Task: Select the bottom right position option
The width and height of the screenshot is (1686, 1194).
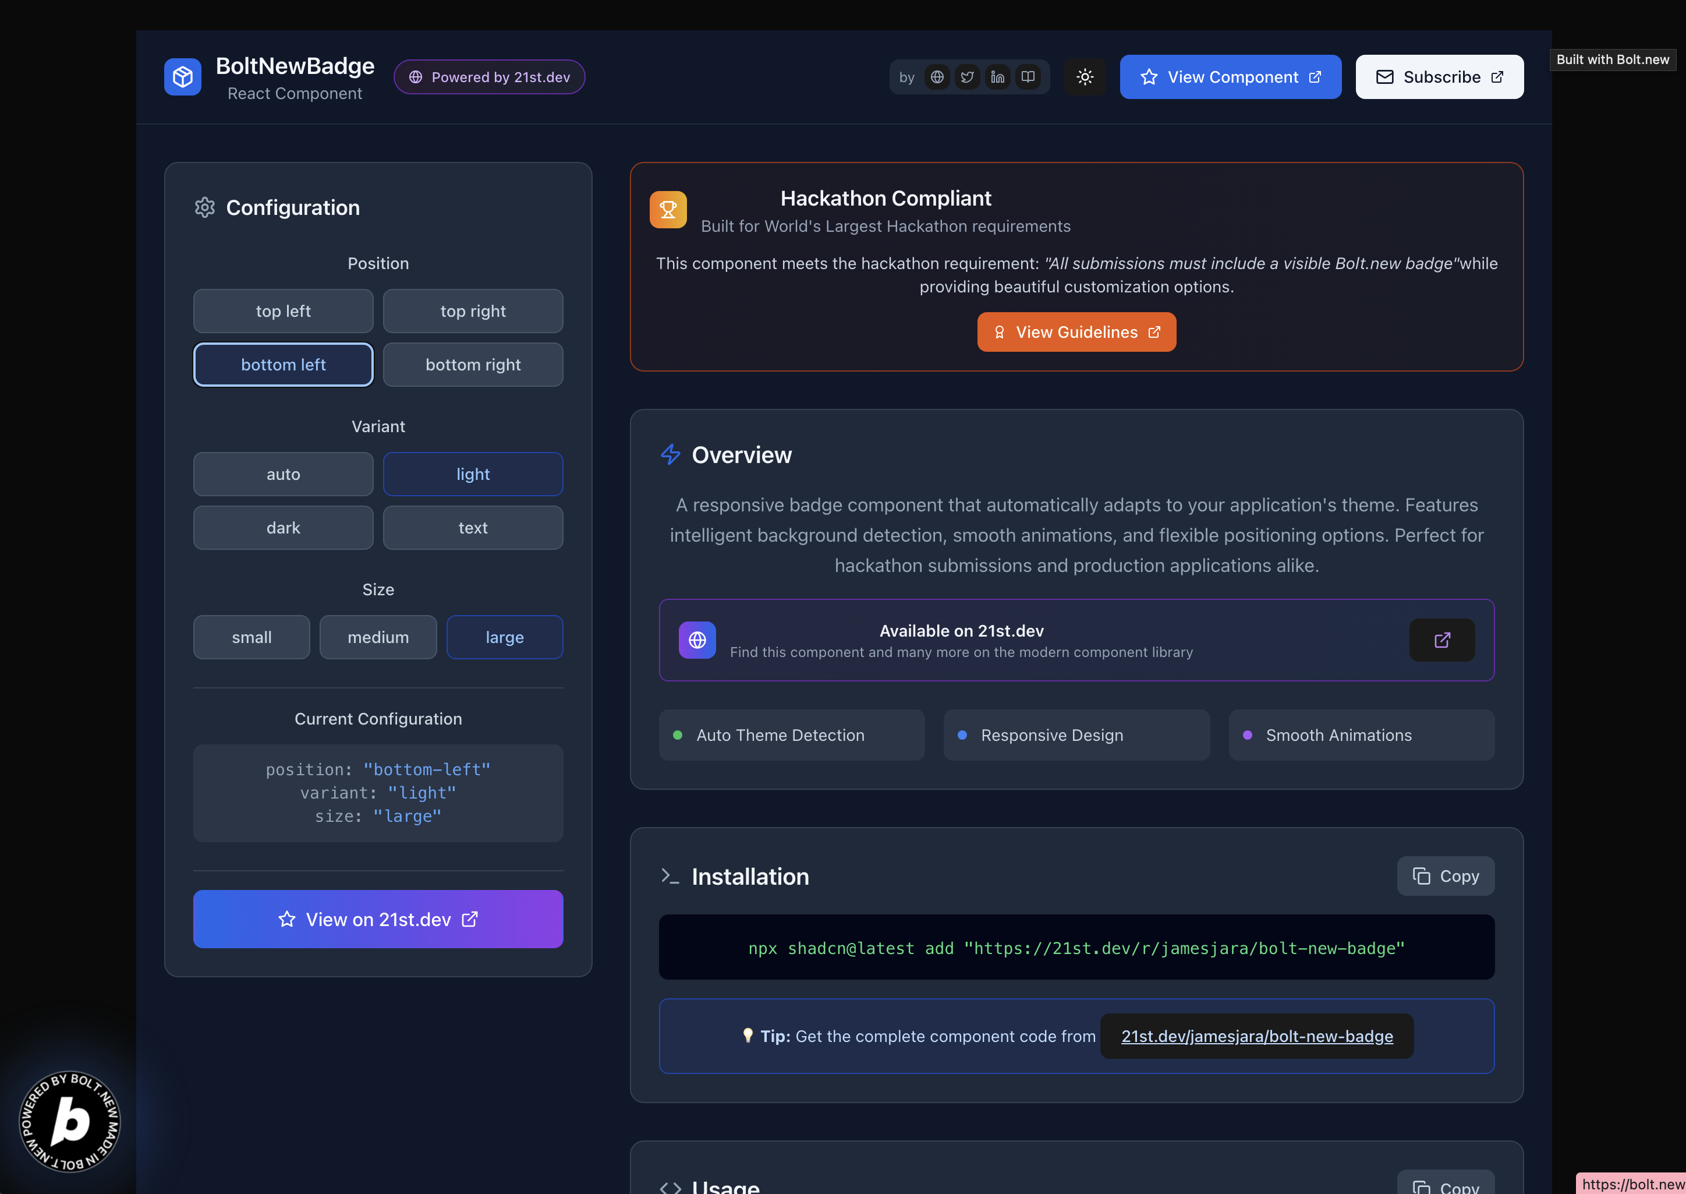Action: [473, 365]
